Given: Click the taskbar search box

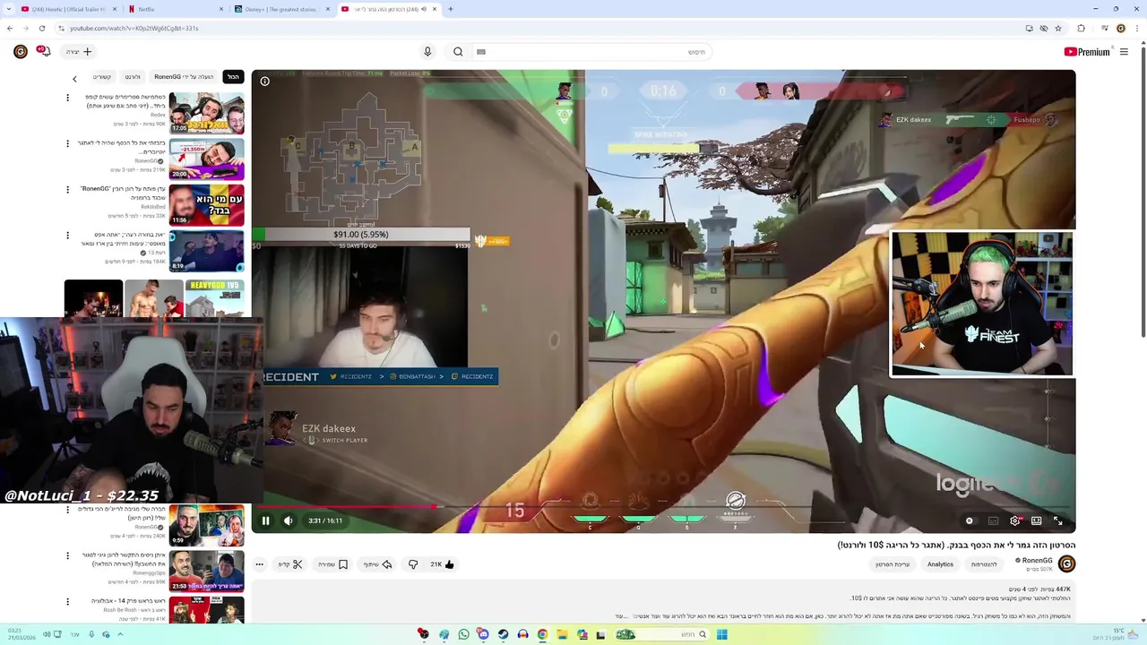Looking at the screenshot, I should click(663, 634).
